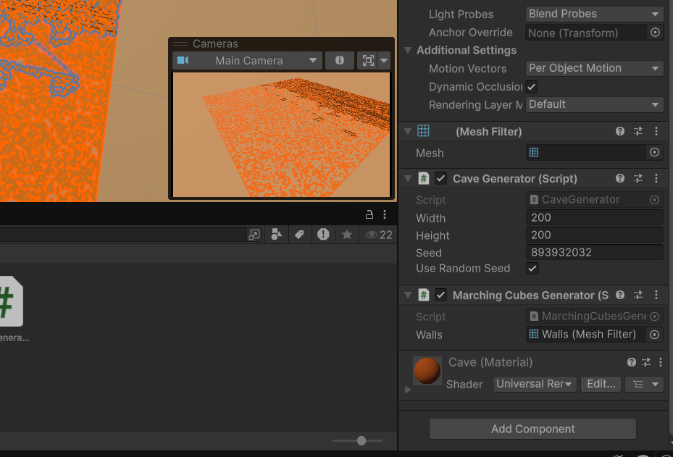The width and height of the screenshot is (673, 457).
Task: Click the search by label tag icon
Action: [298, 235]
